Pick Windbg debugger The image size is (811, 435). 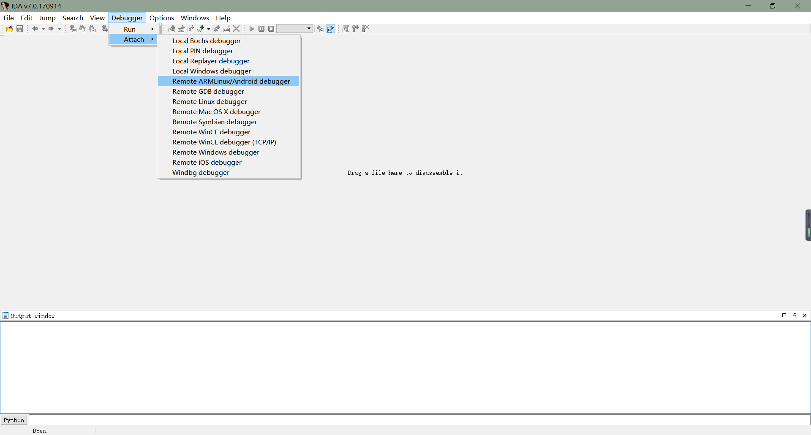pos(229,172)
